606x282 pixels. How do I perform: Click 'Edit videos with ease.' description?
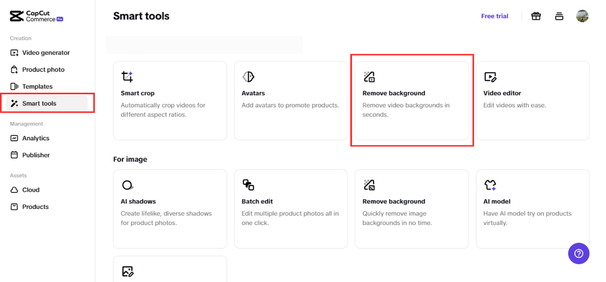tap(515, 105)
